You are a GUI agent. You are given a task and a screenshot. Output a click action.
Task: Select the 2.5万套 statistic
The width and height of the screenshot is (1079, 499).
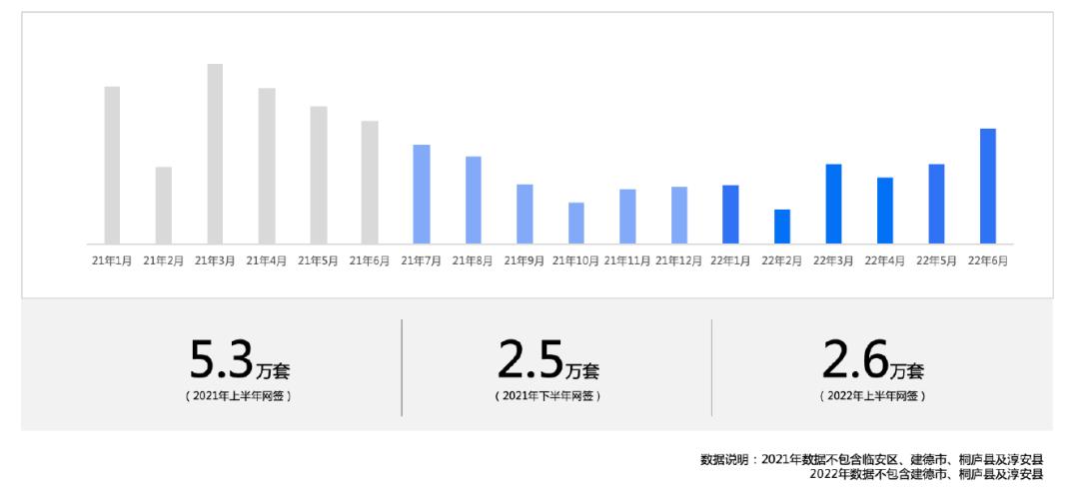click(x=547, y=359)
